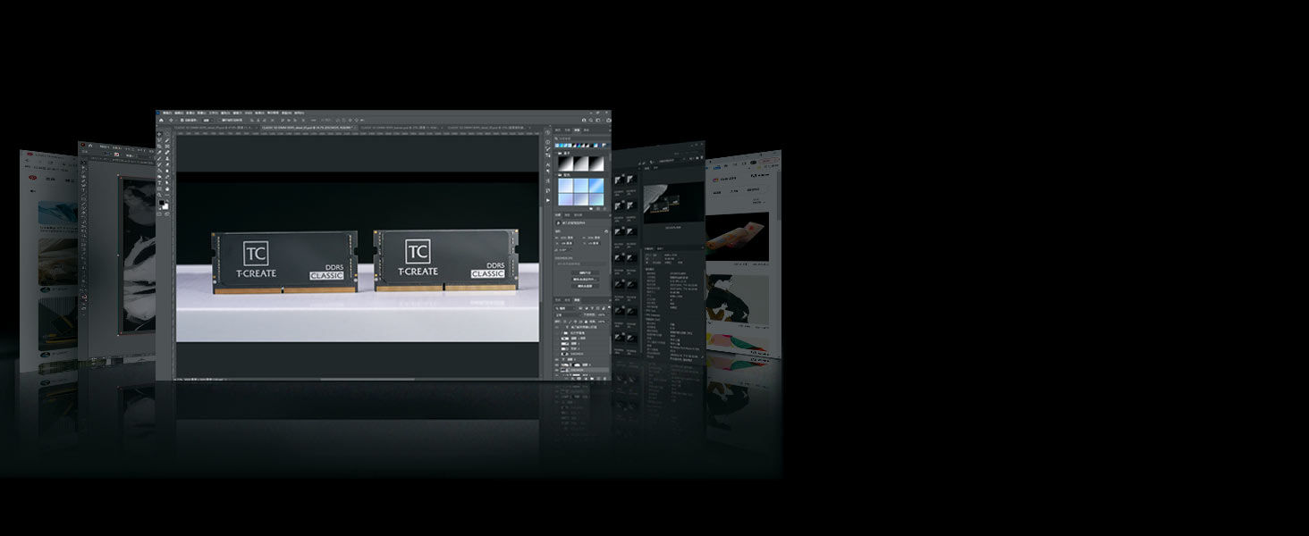Click the foreground color swatch

point(162,204)
